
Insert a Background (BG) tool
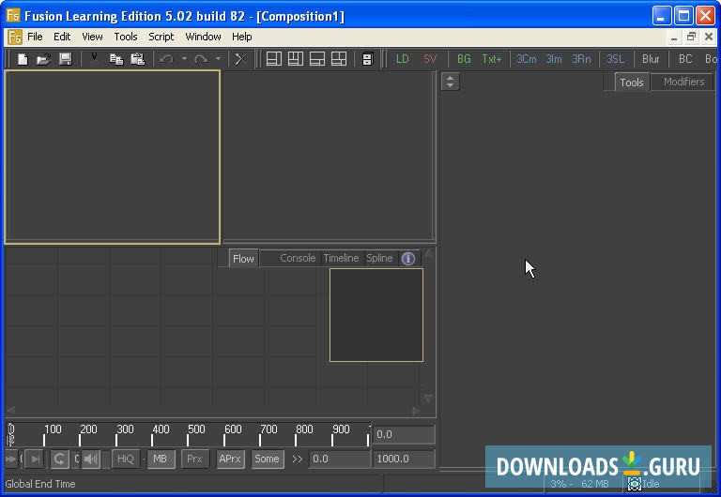tap(464, 59)
